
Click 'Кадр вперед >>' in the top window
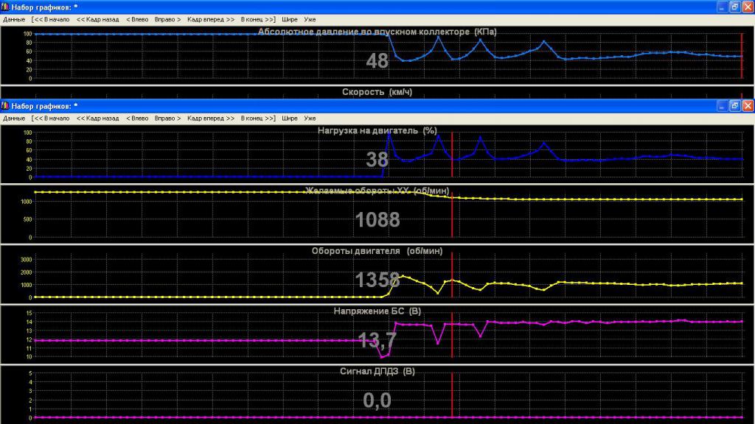click(x=211, y=19)
